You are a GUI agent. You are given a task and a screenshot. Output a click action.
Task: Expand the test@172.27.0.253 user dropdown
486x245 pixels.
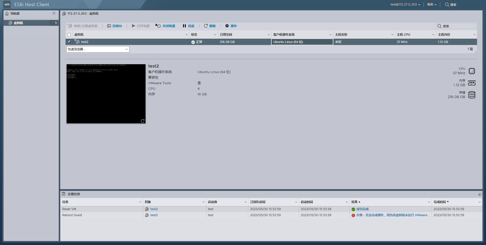[405, 5]
